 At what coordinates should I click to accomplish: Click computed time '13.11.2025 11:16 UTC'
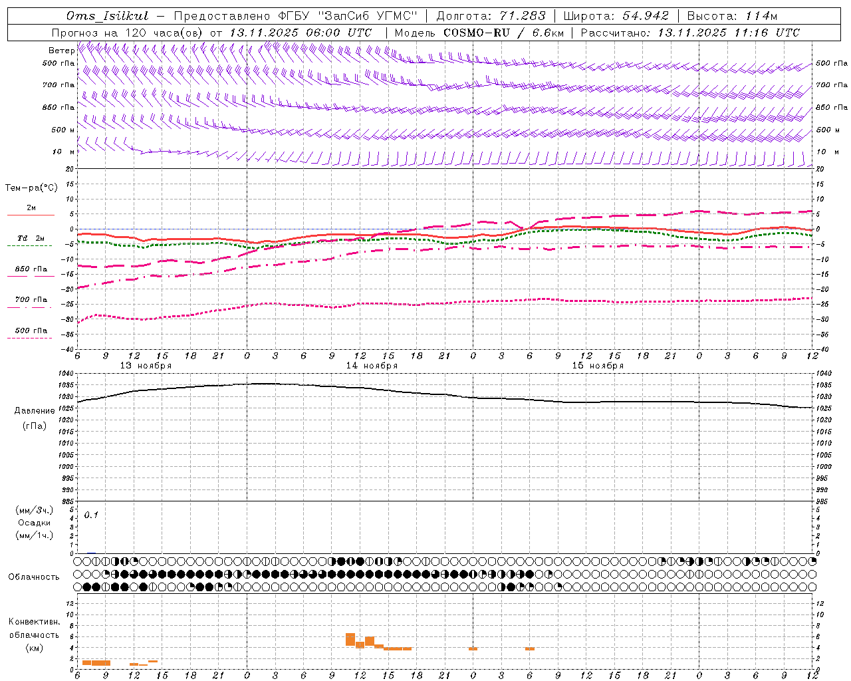pos(729,33)
